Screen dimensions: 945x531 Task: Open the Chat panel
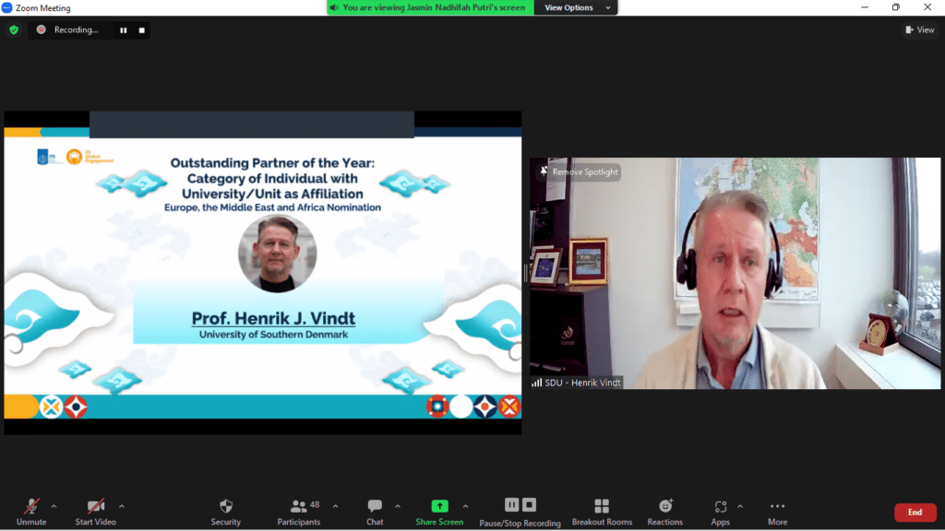point(375,506)
